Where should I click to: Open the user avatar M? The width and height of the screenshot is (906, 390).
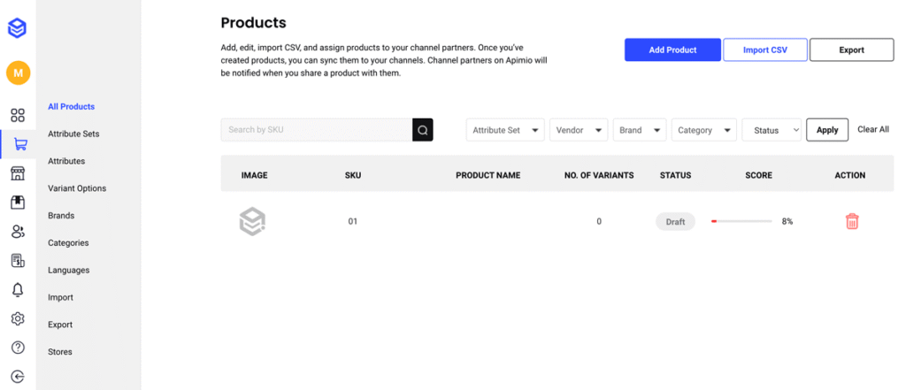tap(18, 73)
